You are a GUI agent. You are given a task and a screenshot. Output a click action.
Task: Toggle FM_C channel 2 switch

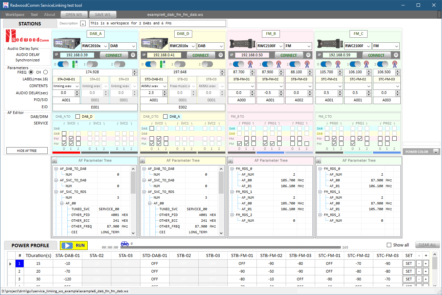pos(383,64)
